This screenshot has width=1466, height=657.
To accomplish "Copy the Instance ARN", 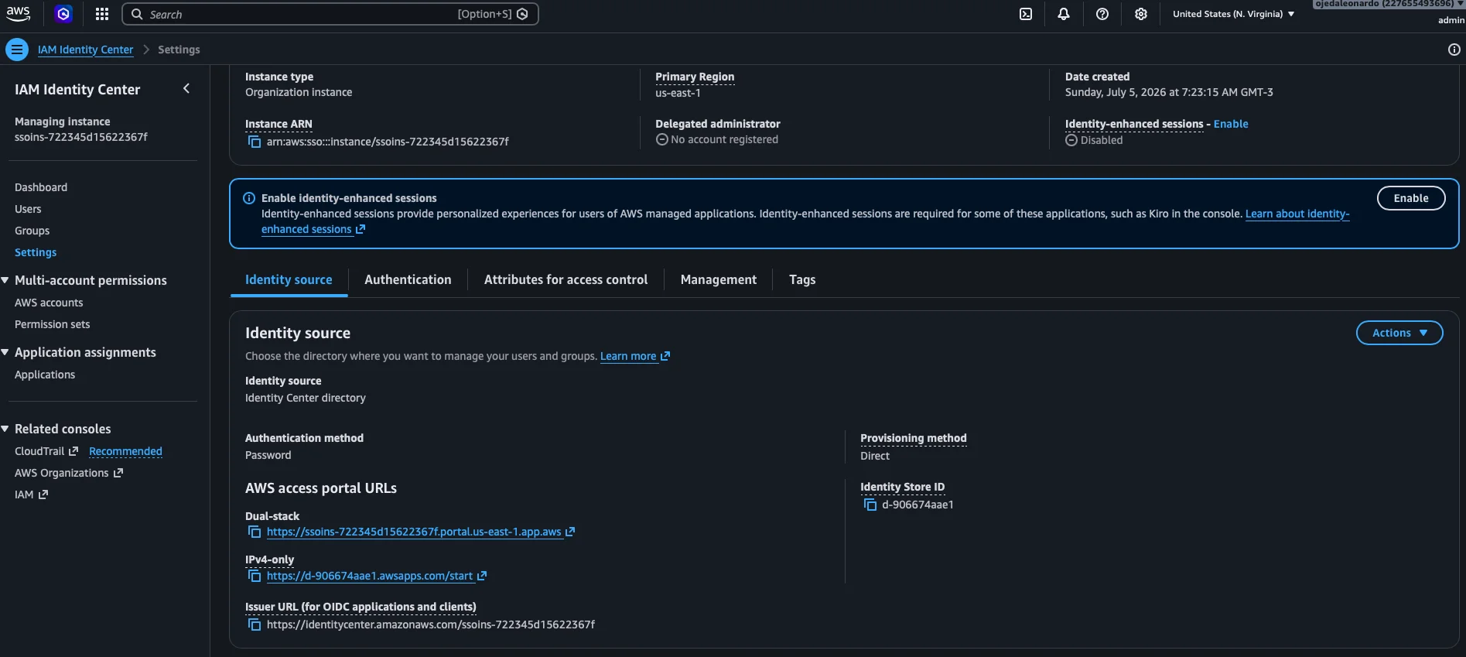I will click(254, 142).
